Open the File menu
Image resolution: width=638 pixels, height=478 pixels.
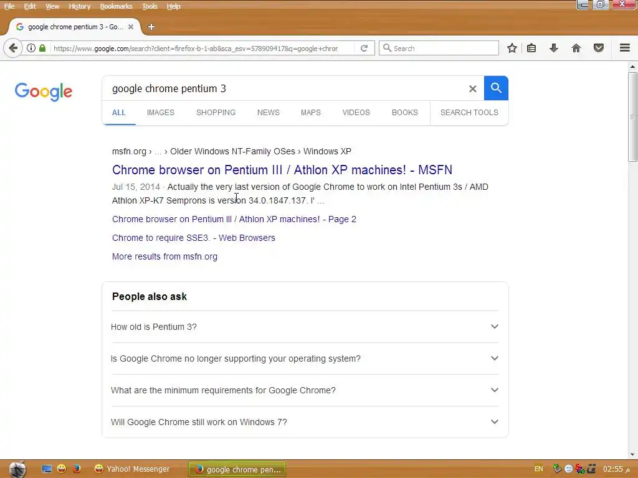pos(9,6)
